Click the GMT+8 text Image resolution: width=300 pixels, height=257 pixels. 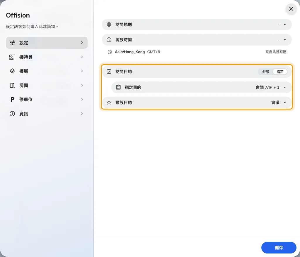[x=154, y=52]
